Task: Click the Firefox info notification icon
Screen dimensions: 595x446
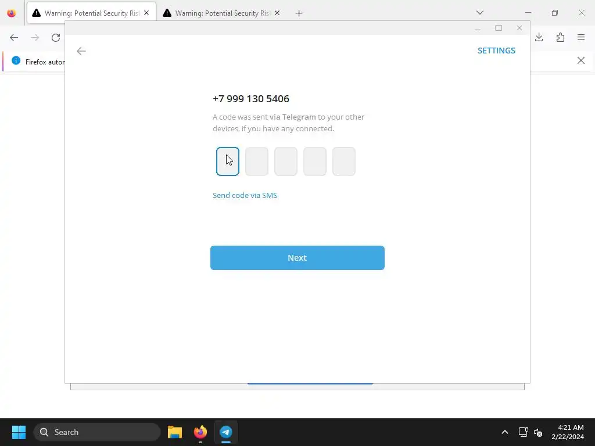Action: pyautogui.click(x=16, y=60)
